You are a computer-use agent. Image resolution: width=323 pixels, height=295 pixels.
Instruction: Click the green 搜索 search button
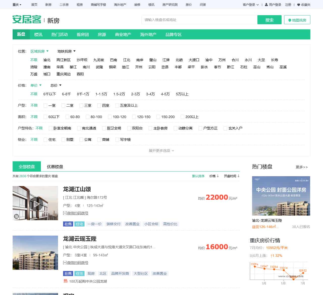coord(269,20)
